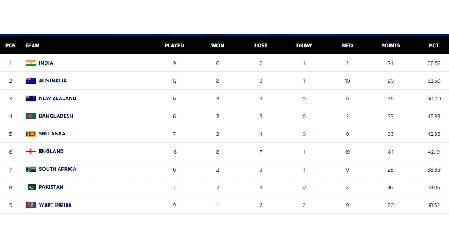
Task: Click the Pakistan flag icon
Action: pyautogui.click(x=31, y=187)
